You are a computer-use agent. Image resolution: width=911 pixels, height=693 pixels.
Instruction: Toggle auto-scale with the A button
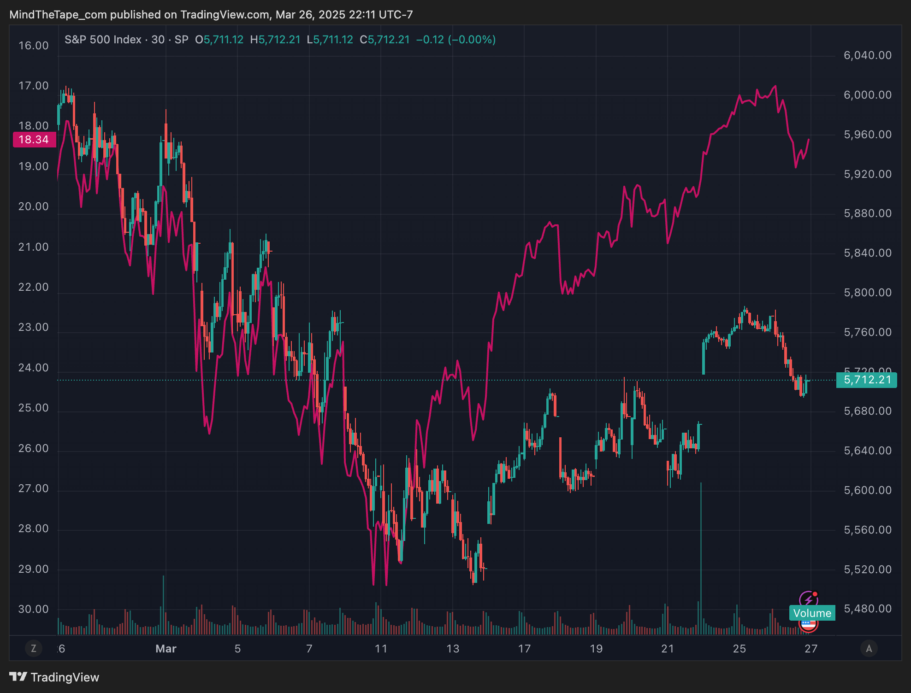[869, 649]
